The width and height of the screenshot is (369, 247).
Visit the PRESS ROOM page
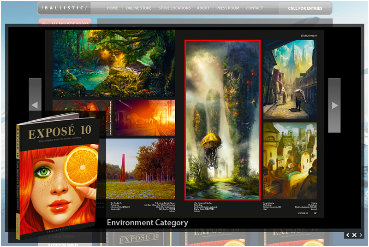click(x=228, y=8)
